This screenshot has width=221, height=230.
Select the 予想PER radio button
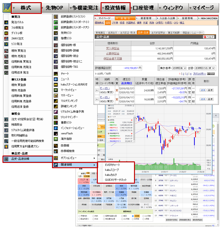(79, 216)
